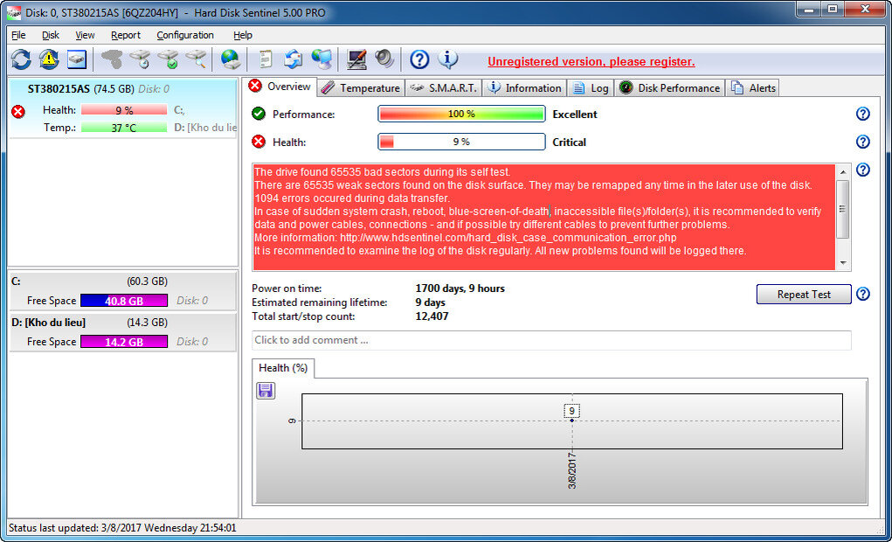
Task: Click the disk drive panel toolbar icon
Action: [x=77, y=59]
